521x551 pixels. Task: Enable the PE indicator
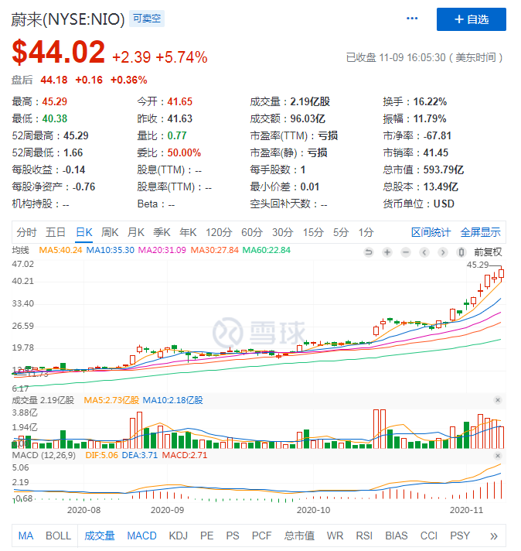coord(207,536)
